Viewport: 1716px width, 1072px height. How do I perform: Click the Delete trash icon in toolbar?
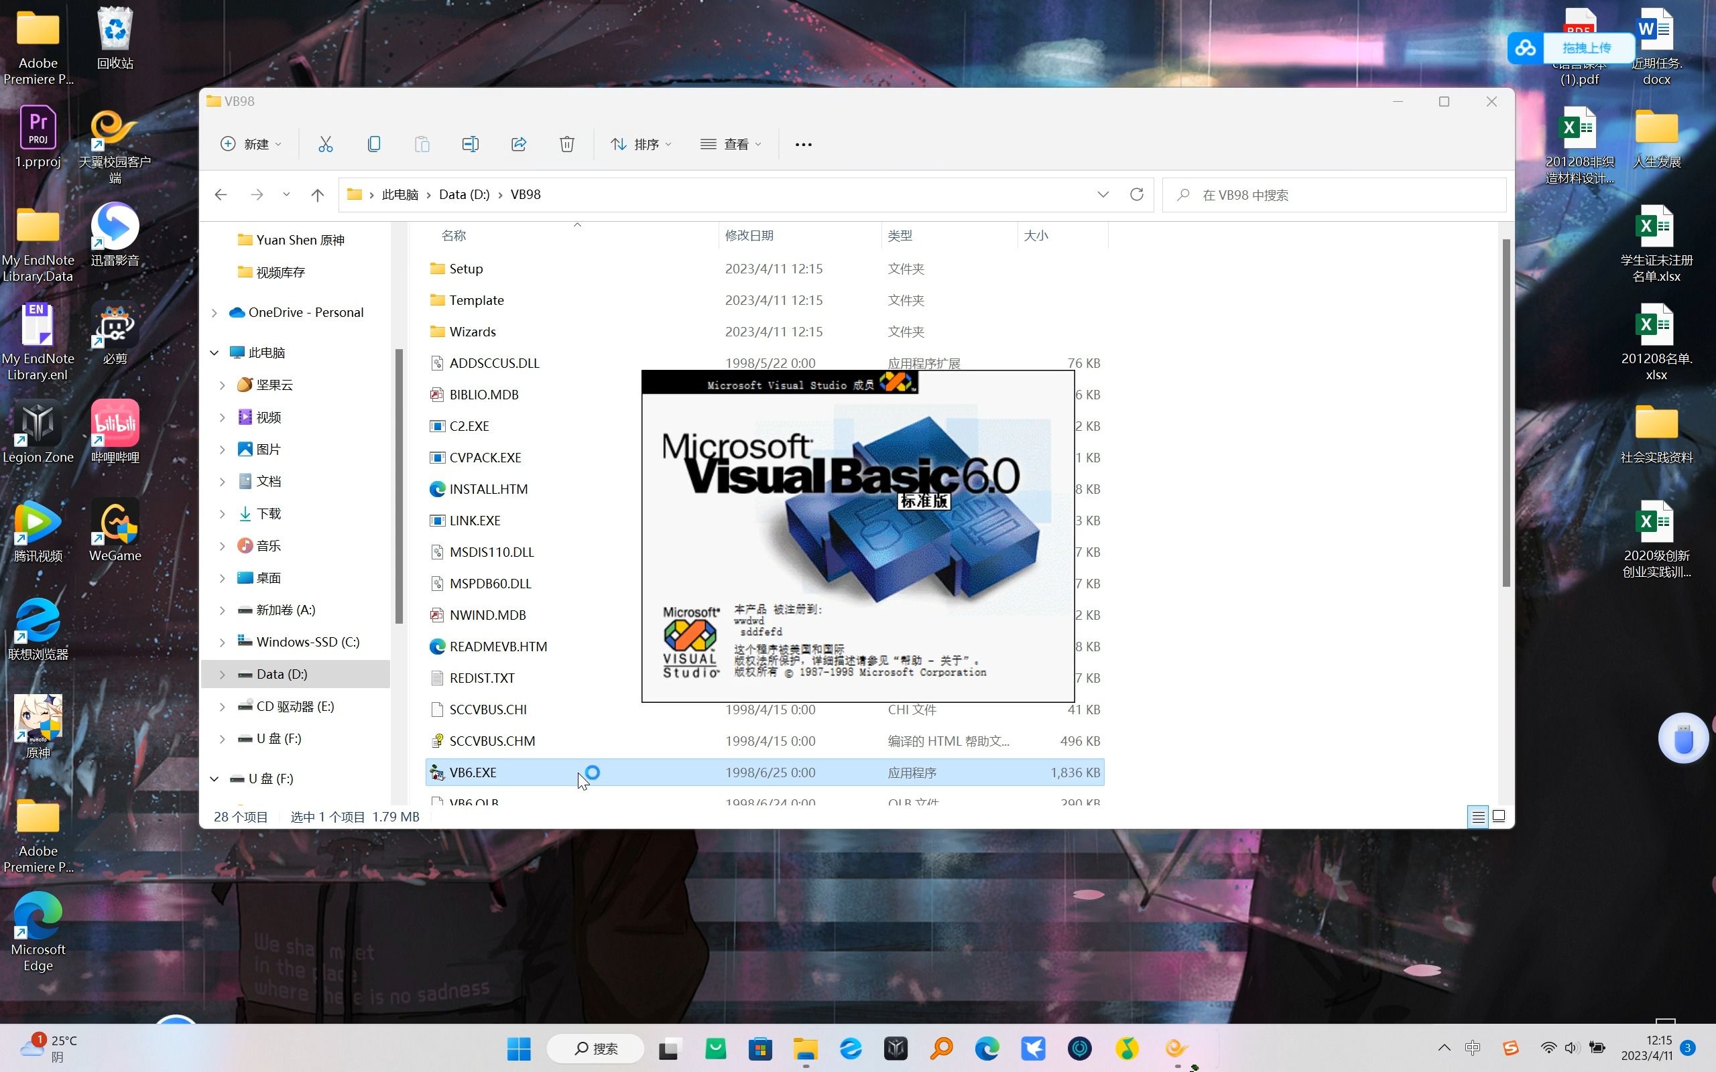point(566,144)
